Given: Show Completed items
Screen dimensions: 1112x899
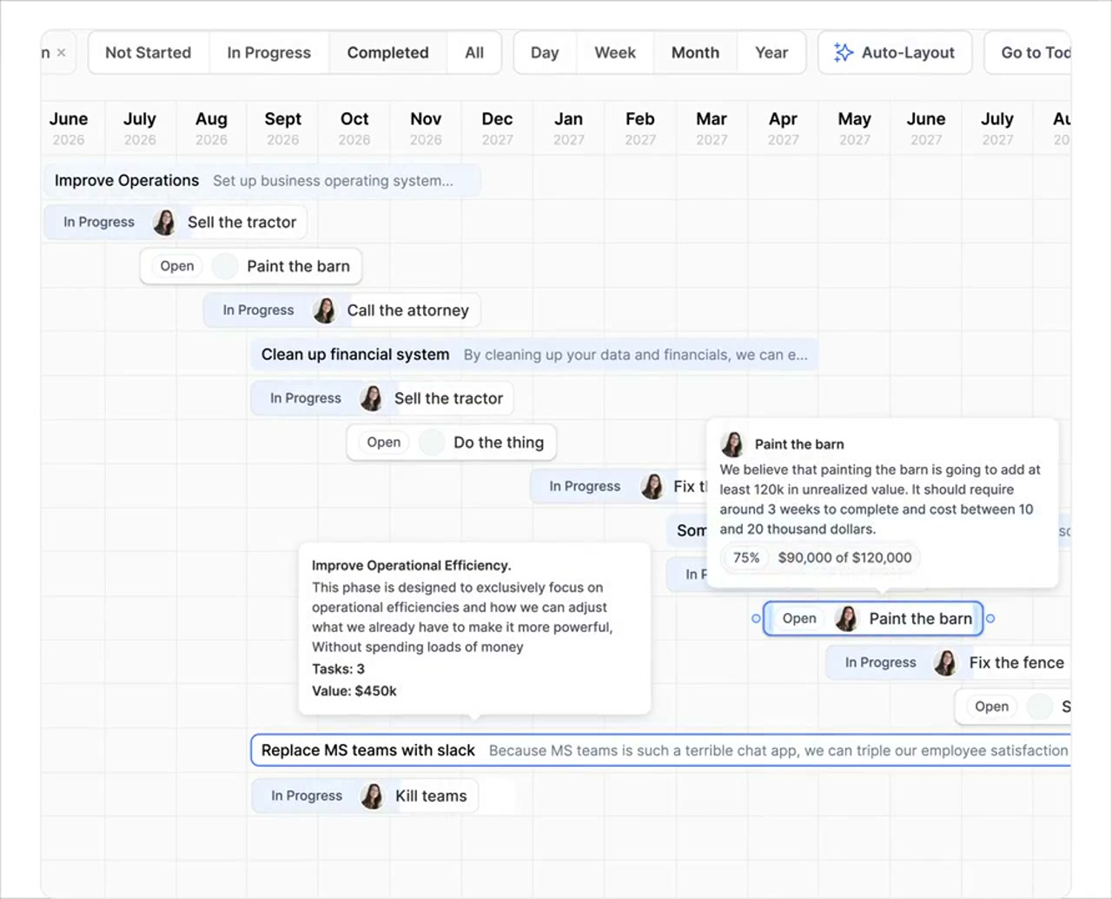Looking at the screenshot, I should click(x=387, y=53).
